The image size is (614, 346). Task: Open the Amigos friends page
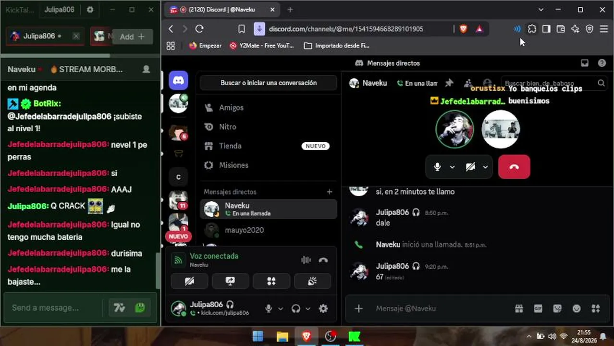point(268,108)
